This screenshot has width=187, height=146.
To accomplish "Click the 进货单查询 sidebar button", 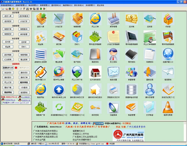I will (x=24, y=16).
